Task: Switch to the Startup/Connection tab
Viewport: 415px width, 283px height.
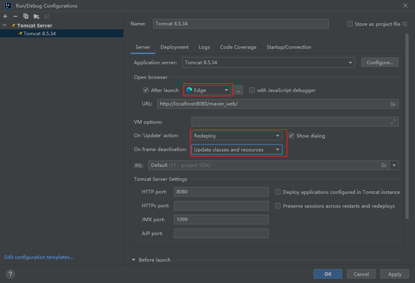Action: click(x=289, y=47)
